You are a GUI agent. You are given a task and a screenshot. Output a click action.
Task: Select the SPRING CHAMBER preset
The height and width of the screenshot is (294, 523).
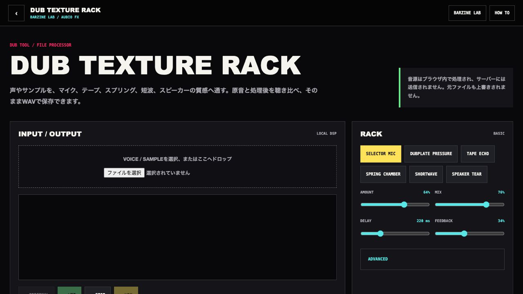(x=383, y=174)
